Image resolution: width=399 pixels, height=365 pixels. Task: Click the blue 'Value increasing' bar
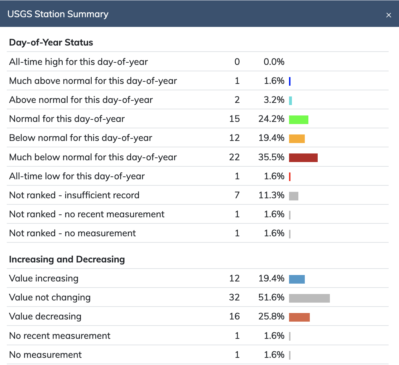click(x=297, y=279)
